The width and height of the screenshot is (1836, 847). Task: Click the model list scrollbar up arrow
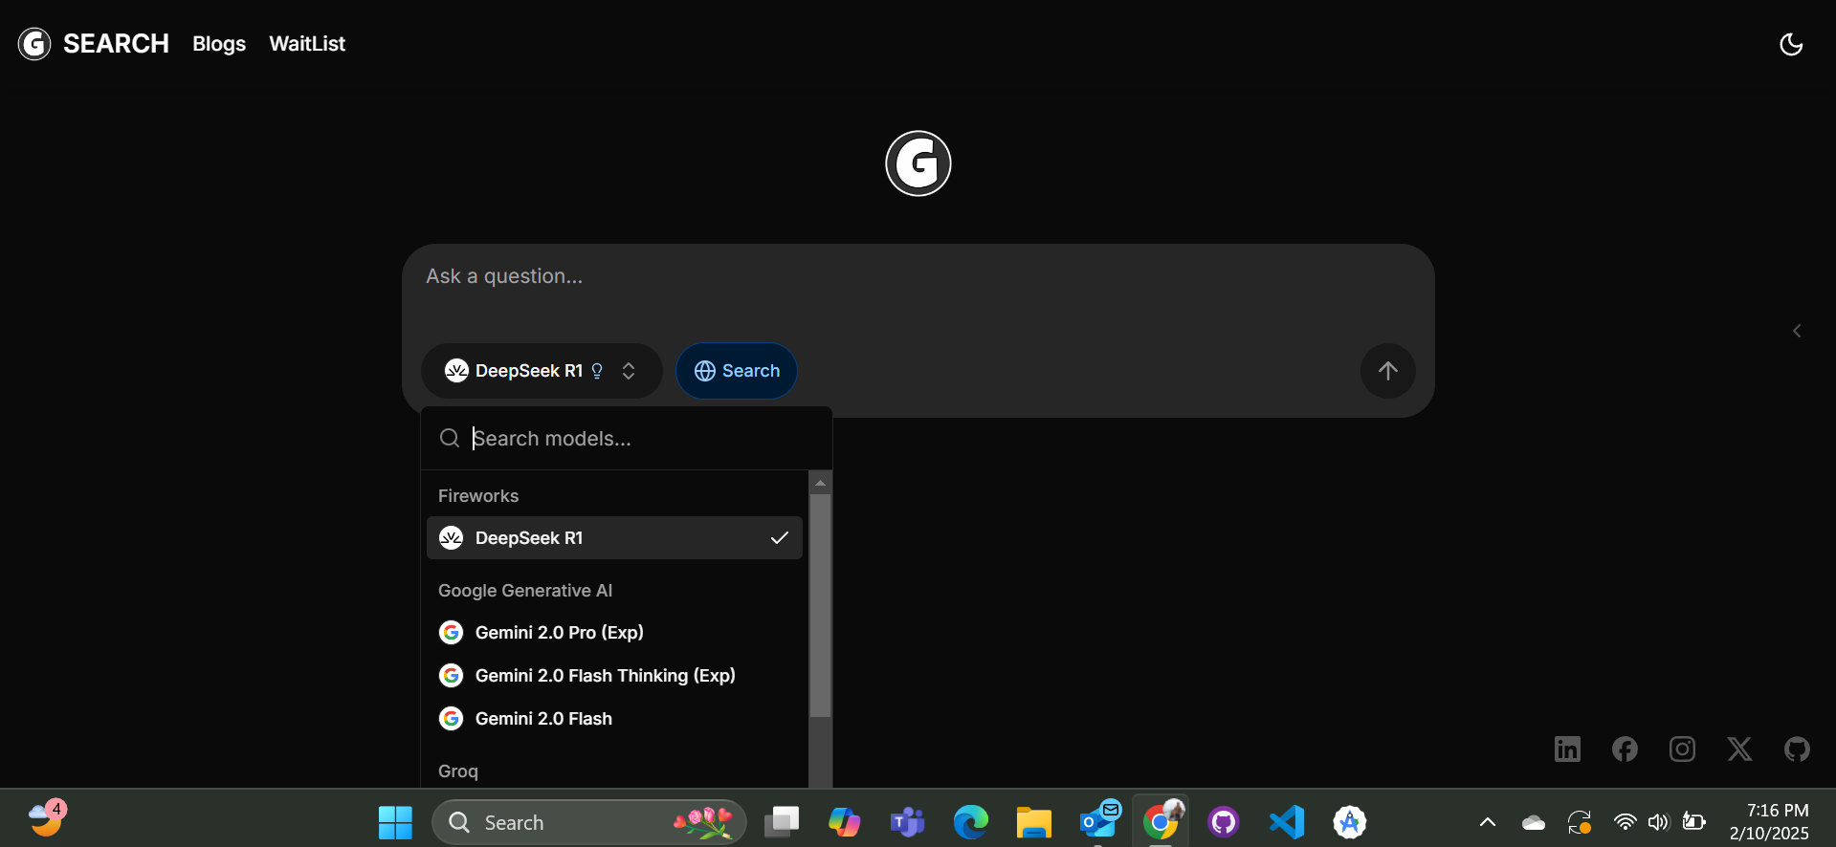pos(820,483)
